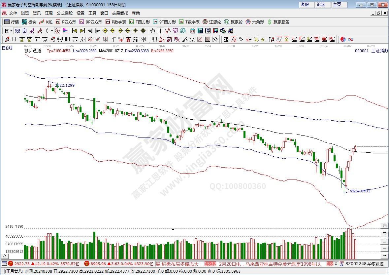Screen dimensions: 389x275
Task: Open the 交易委托 menu
Action: [x=120, y=13]
